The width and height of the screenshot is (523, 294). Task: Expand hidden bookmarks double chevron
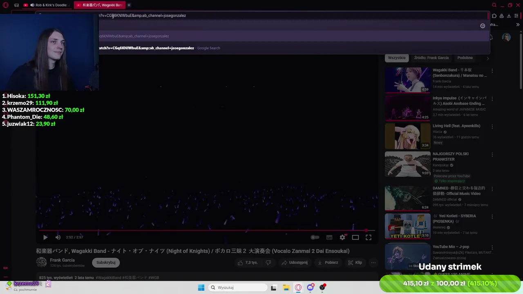(x=518, y=25)
